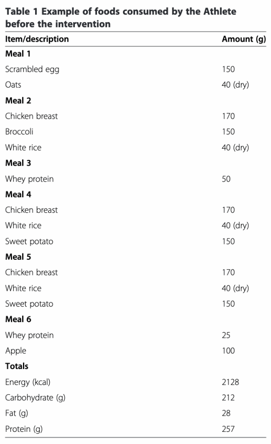Select the Meal 4 heading
Image resolution: width=271 pixels, height=444 pixels.
(18, 194)
